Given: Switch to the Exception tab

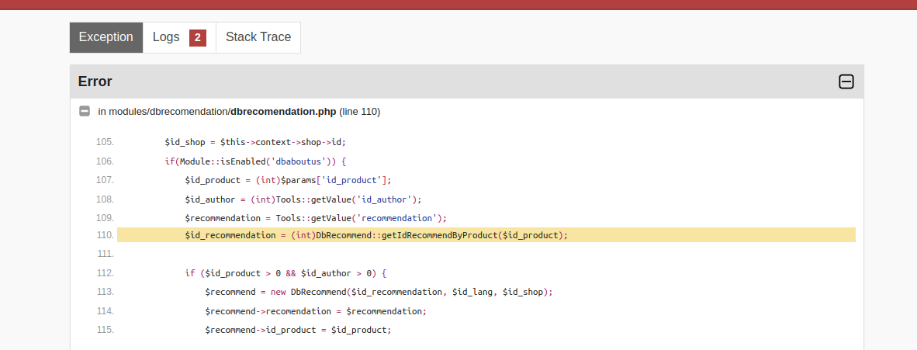Looking at the screenshot, I should pos(106,37).
